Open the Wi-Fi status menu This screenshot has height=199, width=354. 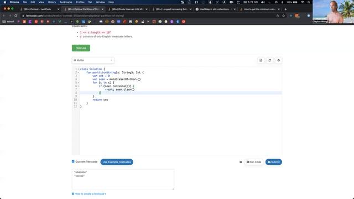click(303, 2)
